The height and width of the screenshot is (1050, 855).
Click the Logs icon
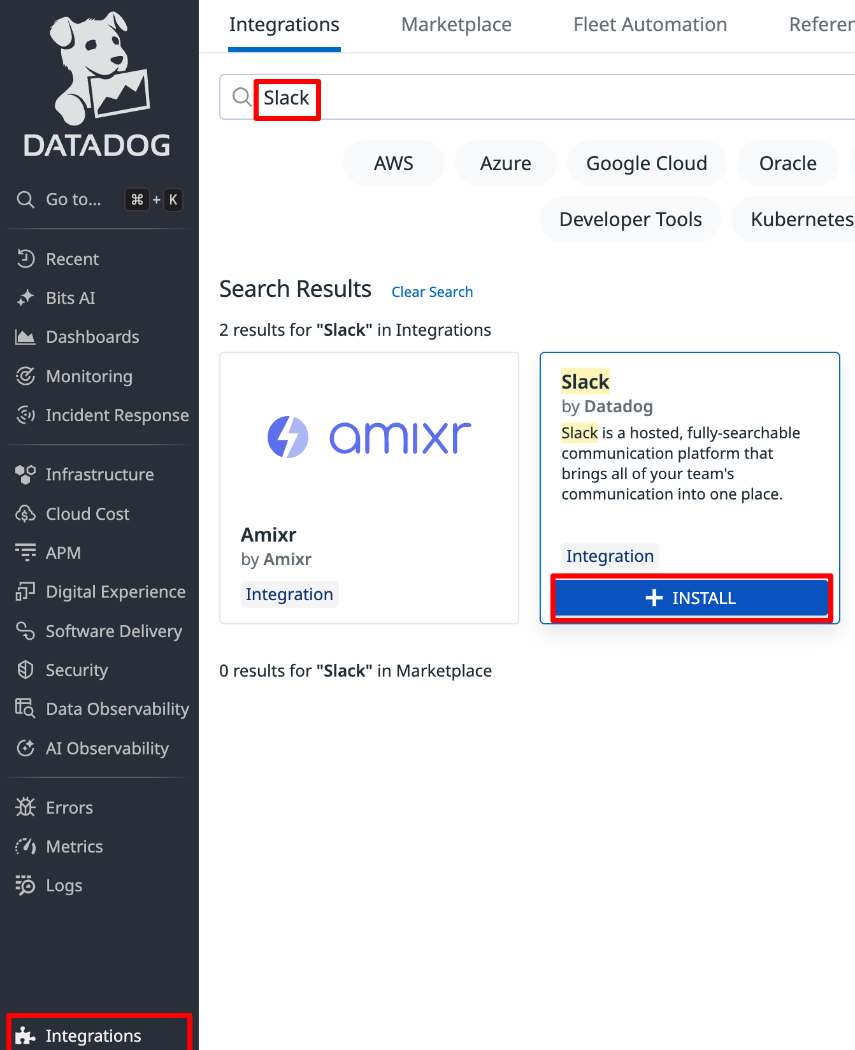point(25,885)
